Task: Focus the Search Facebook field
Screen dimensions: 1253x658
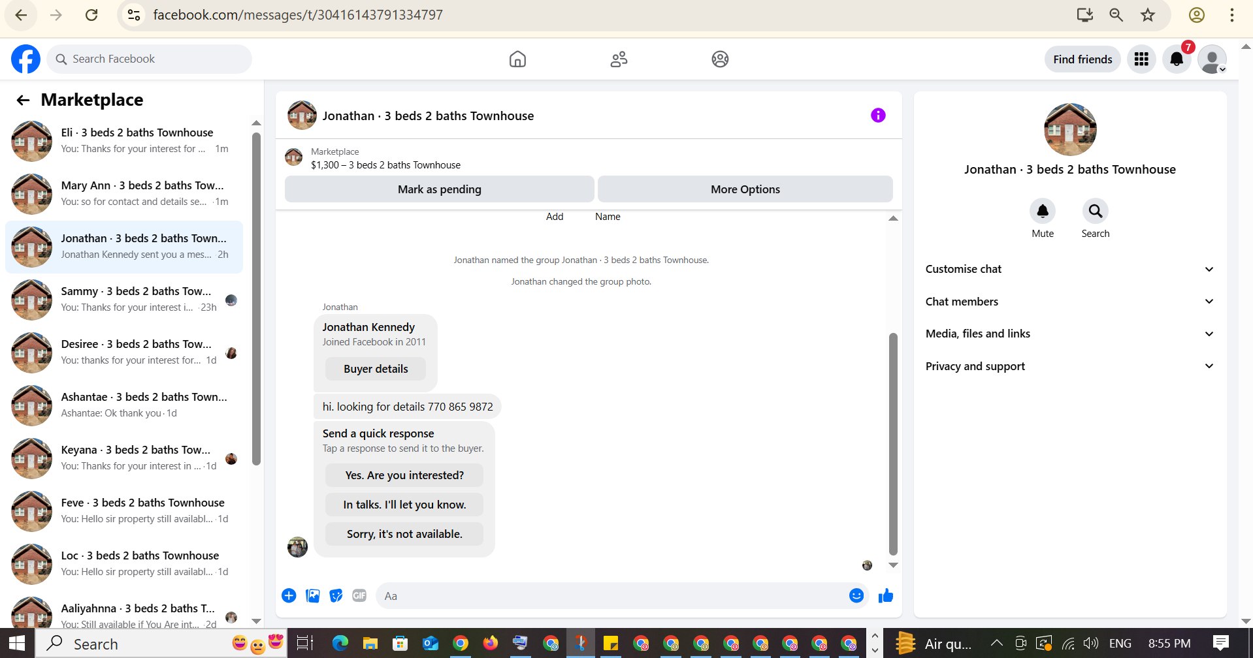Action: coord(149,59)
